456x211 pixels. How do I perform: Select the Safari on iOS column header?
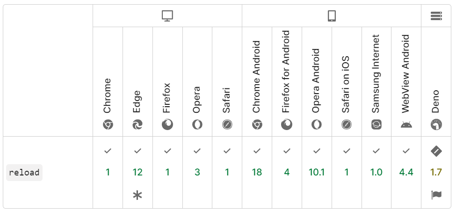[347, 81]
